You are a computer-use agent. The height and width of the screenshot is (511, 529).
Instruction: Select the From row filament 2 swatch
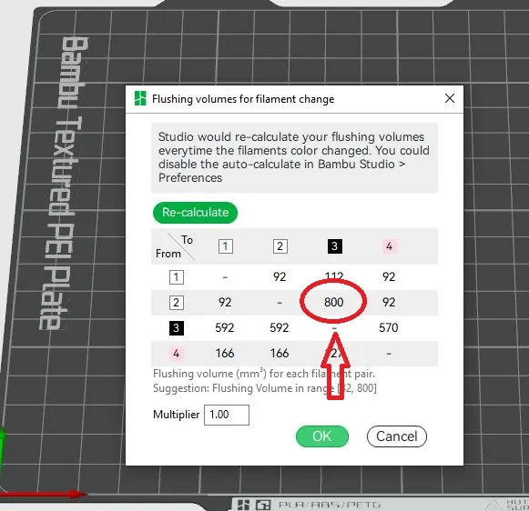click(176, 303)
